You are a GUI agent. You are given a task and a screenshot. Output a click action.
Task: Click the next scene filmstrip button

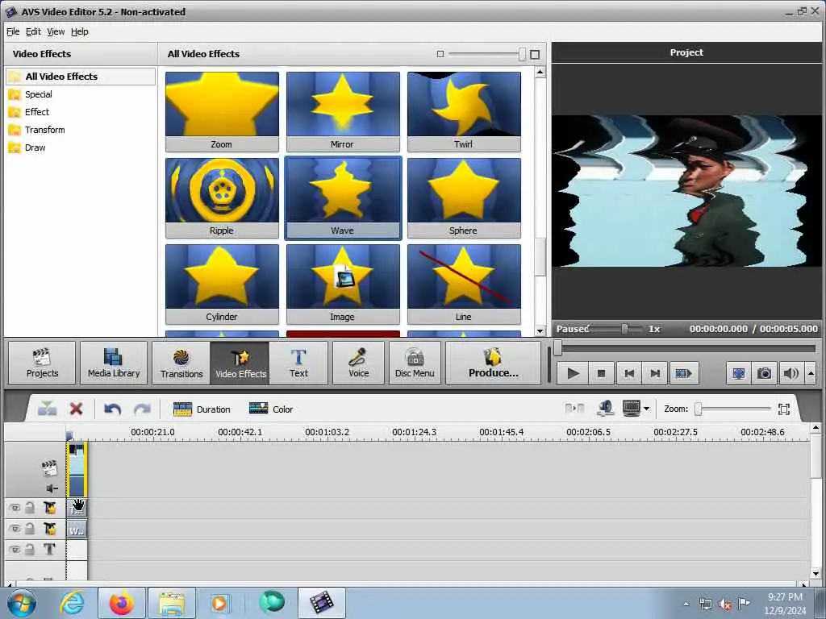tap(683, 374)
